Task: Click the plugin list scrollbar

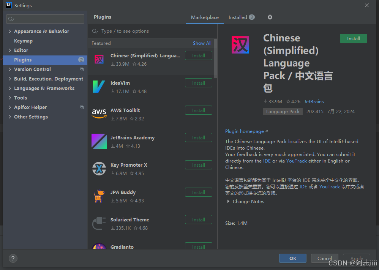Action: (x=215, y=58)
